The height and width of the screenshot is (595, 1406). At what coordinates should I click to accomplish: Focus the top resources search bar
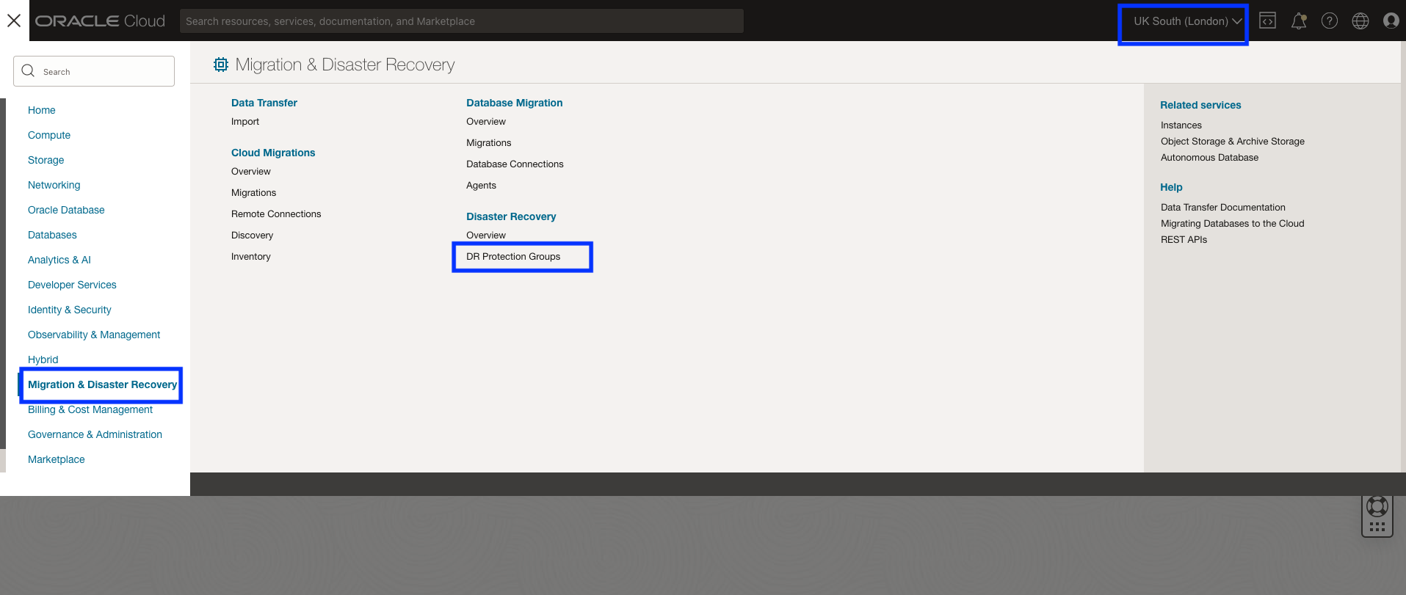click(462, 21)
